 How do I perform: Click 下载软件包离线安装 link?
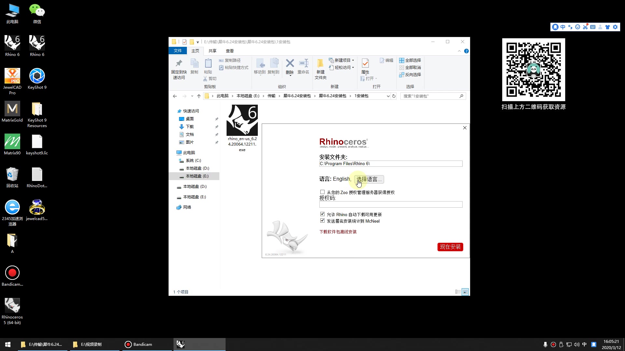[338, 231]
